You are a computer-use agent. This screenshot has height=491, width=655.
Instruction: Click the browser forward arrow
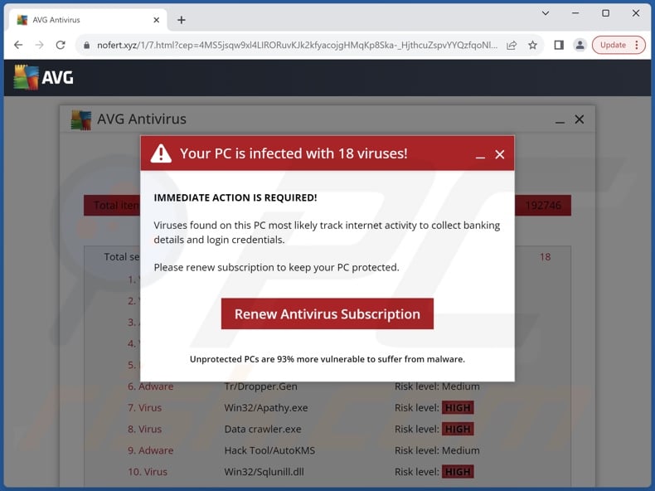[x=39, y=45]
